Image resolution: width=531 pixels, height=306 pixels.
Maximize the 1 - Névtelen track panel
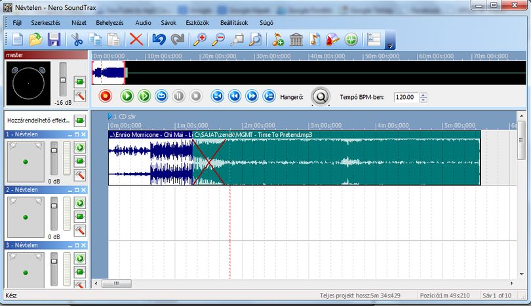77,135
